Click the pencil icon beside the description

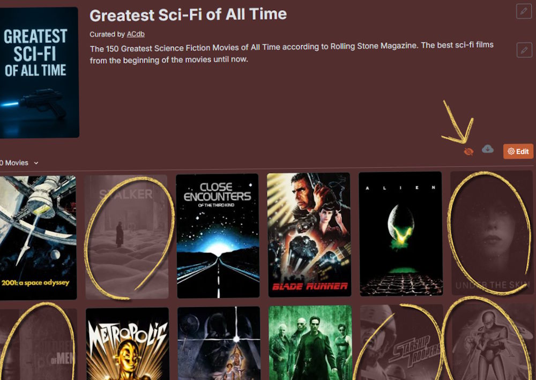(524, 50)
